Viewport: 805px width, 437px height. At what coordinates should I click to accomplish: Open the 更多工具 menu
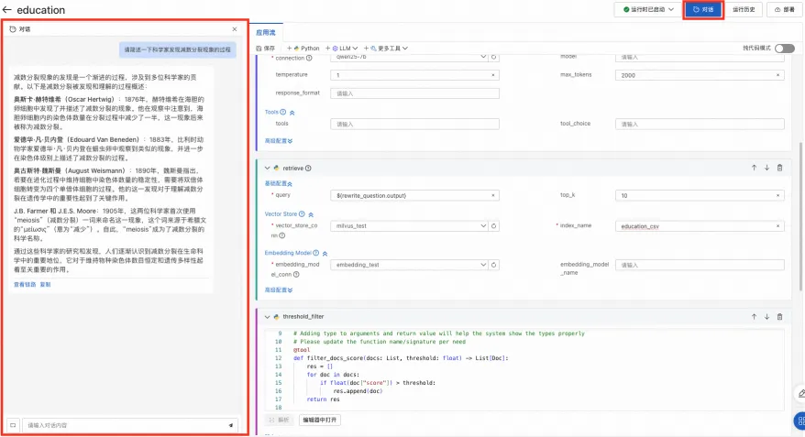tap(386, 49)
